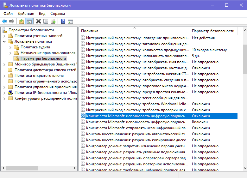Open Properties toolbar icon

46,21
